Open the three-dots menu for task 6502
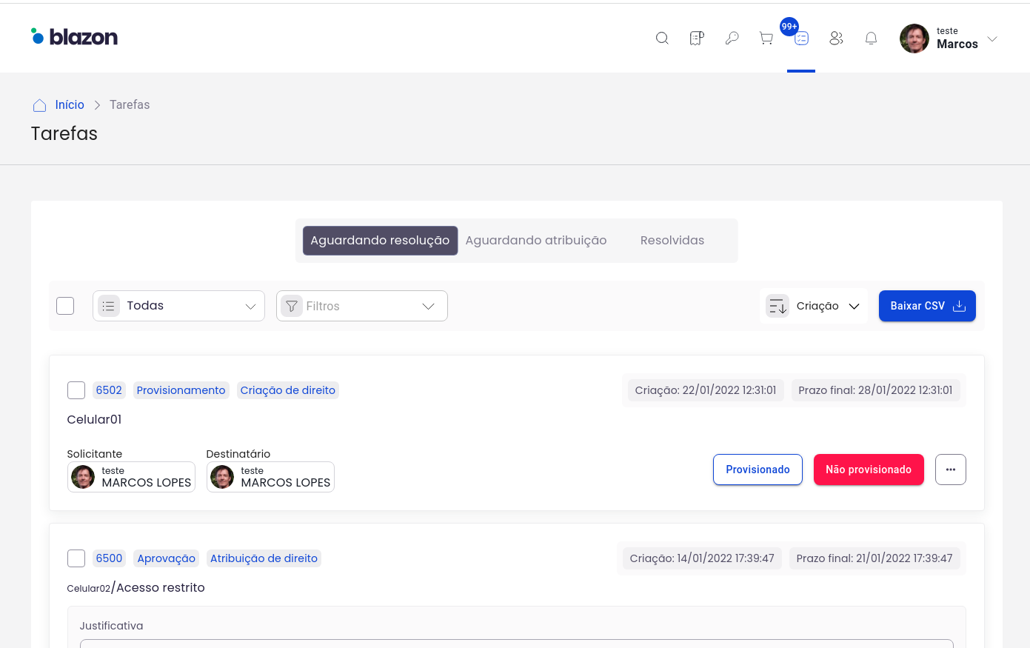 (x=950, y=470)
